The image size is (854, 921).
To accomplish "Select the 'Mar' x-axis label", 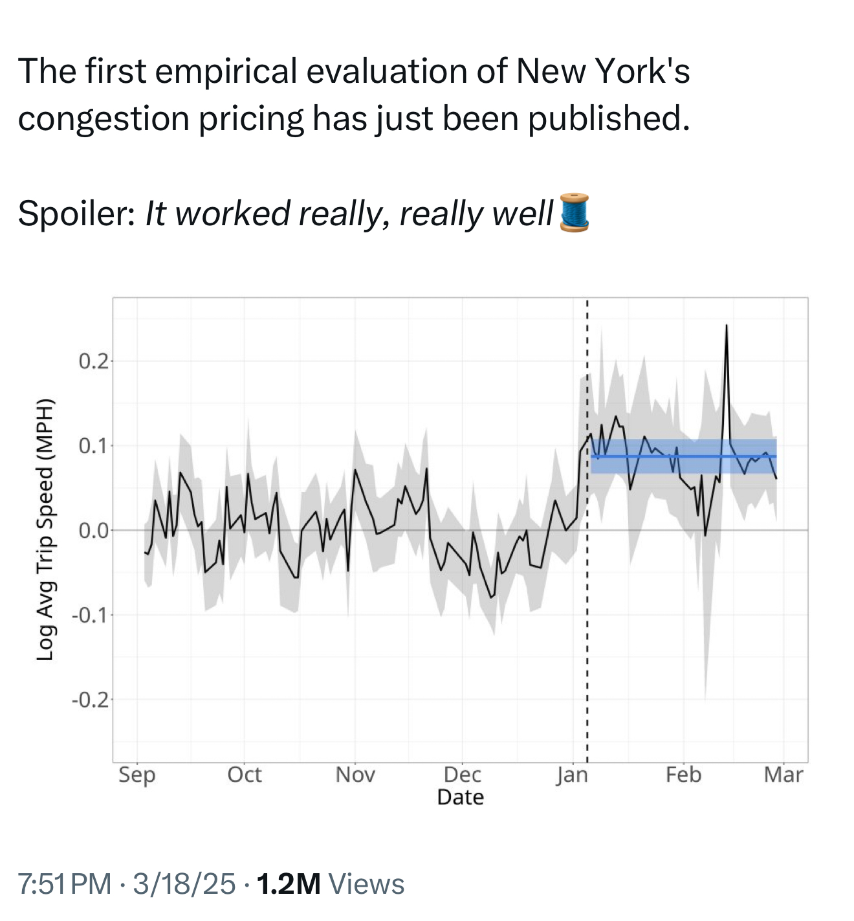I will coord(783,775).
